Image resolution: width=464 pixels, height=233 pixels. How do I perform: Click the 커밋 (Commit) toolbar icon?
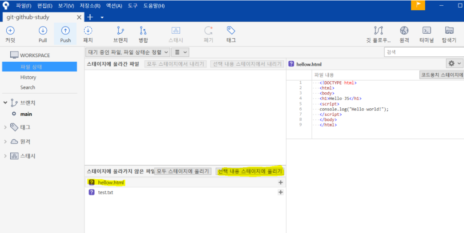(x=10, y=31)
